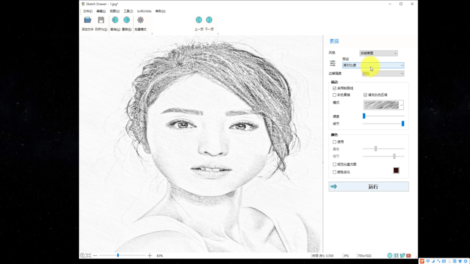This screenshot has height=264, width=470.
Task: Click the input method toolbar gear icon
Action: [x=466, y=261]
